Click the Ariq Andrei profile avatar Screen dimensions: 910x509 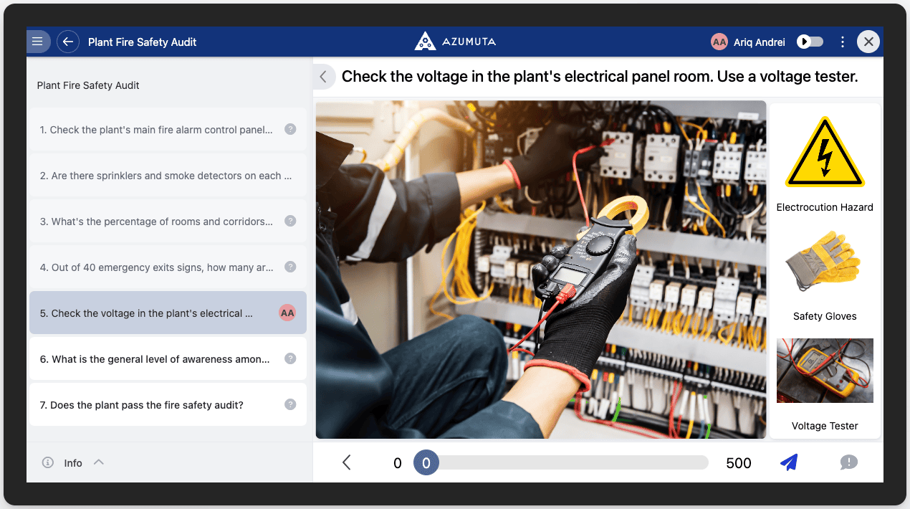(719, 42)
